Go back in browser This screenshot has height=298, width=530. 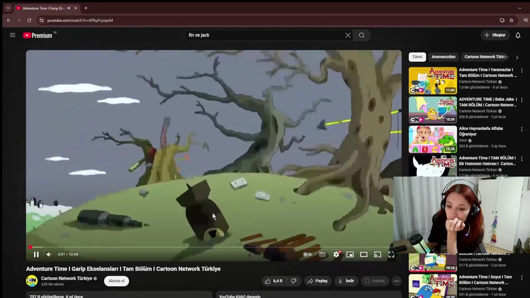click(9, 20)
